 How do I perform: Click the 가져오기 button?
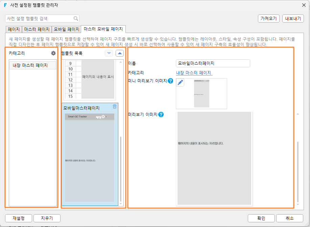[268, 19]
